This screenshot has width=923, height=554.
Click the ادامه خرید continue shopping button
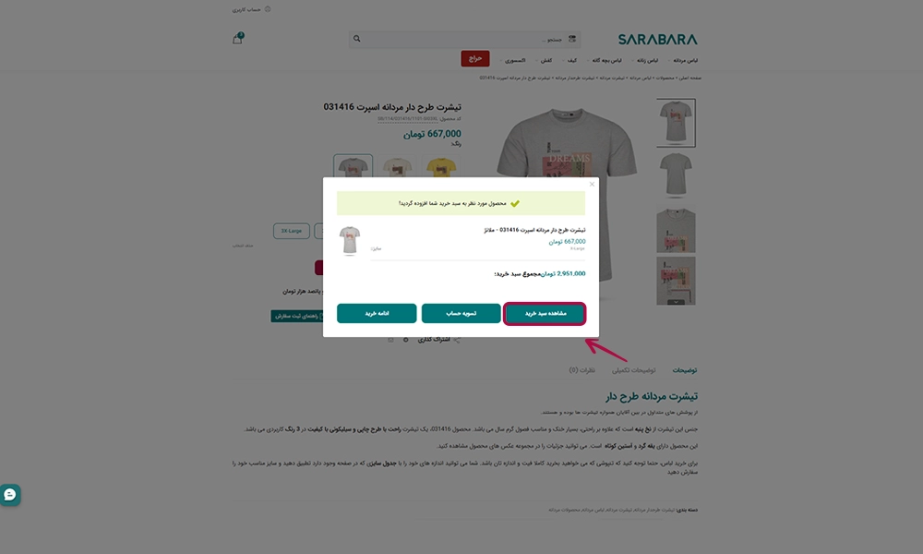[x=377, y=313]
